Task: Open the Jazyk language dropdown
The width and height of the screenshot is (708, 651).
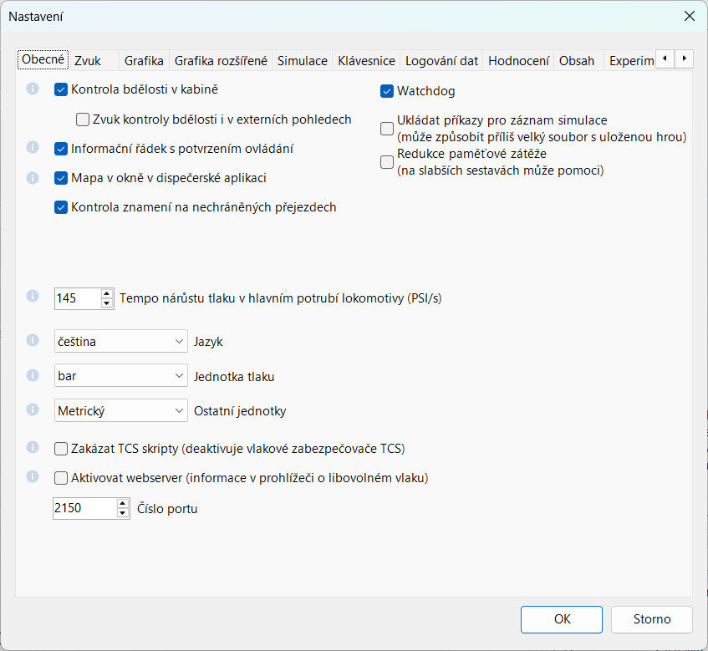Action: pos(121,342)
